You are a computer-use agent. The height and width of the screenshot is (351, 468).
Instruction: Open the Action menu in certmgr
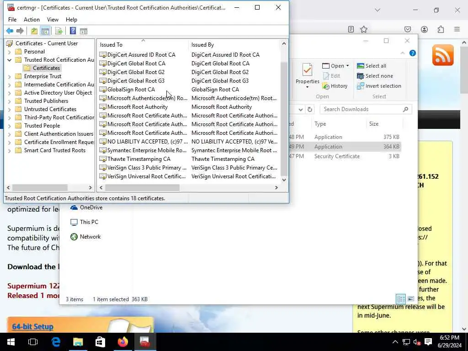coord(32,19)
